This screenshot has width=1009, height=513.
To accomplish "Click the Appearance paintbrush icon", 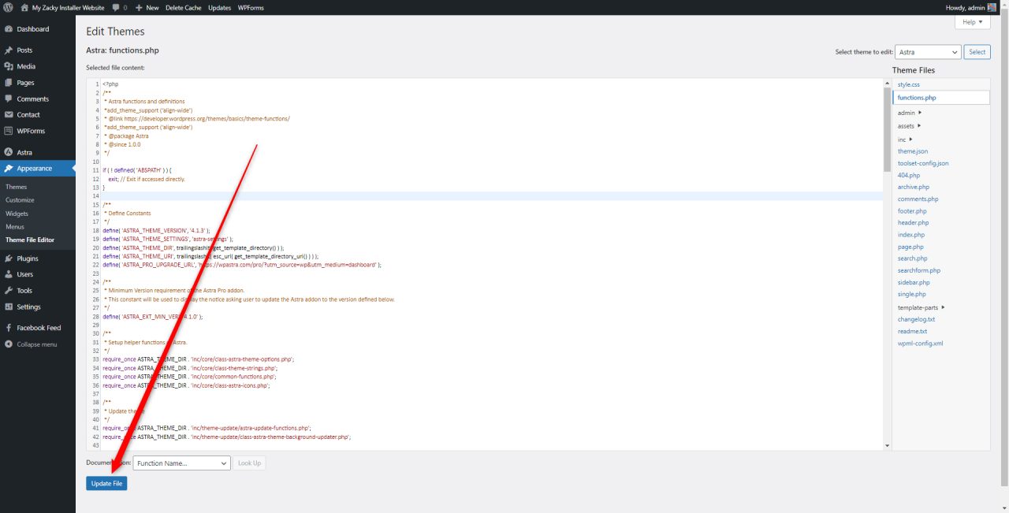I will pos(10,168).
